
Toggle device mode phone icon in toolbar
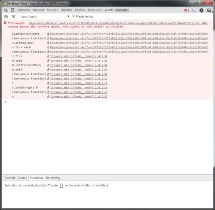click(12, 10)
